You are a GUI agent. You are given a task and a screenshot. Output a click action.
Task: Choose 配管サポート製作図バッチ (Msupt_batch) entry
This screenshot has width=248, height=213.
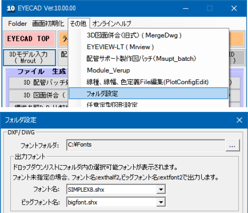(148, 59)
